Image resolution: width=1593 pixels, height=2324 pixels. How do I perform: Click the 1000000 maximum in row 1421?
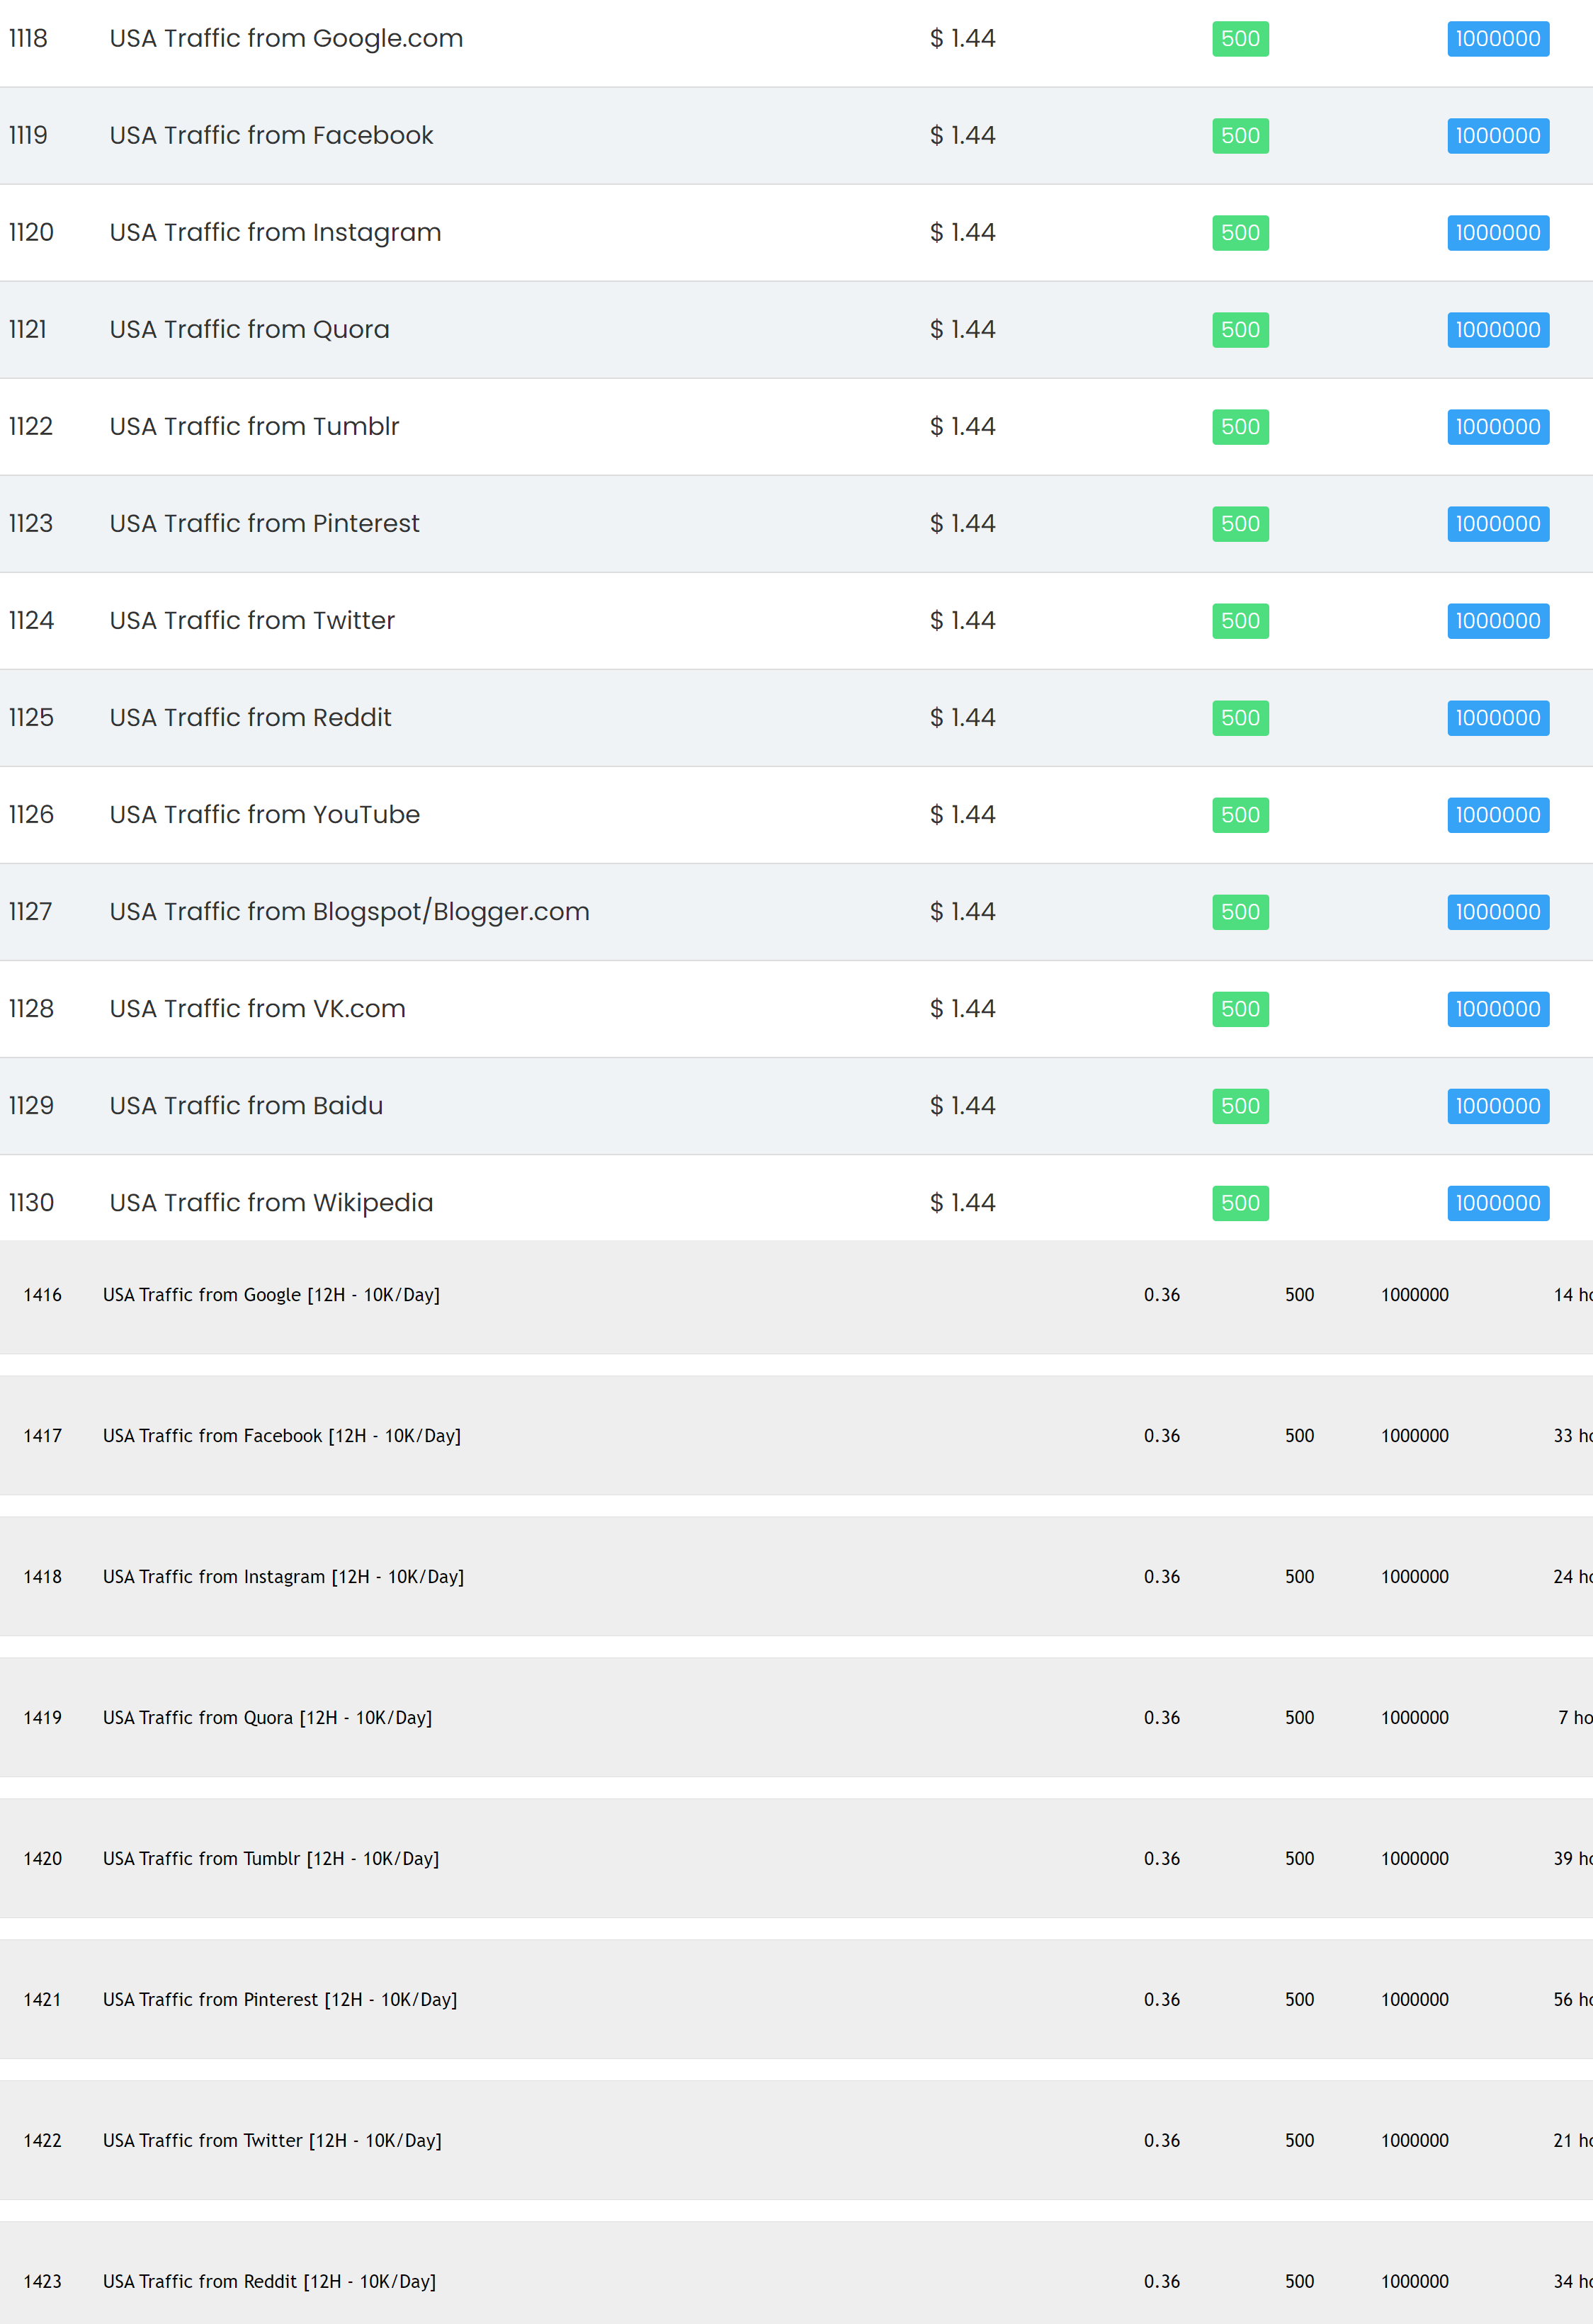tap(1415, 2000)
